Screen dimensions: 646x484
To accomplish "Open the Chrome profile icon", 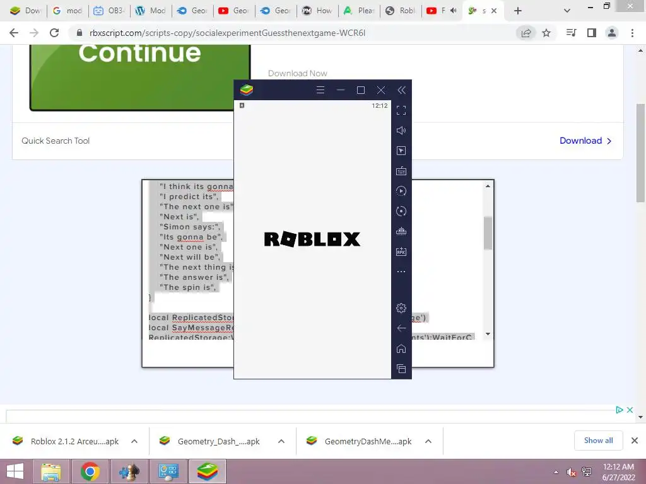I will 612,33.
